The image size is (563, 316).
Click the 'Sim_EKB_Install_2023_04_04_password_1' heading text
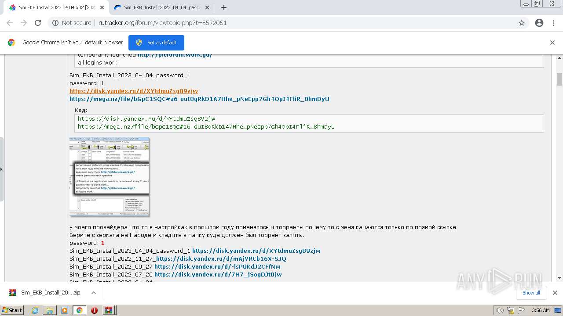(x=130, y=75)
